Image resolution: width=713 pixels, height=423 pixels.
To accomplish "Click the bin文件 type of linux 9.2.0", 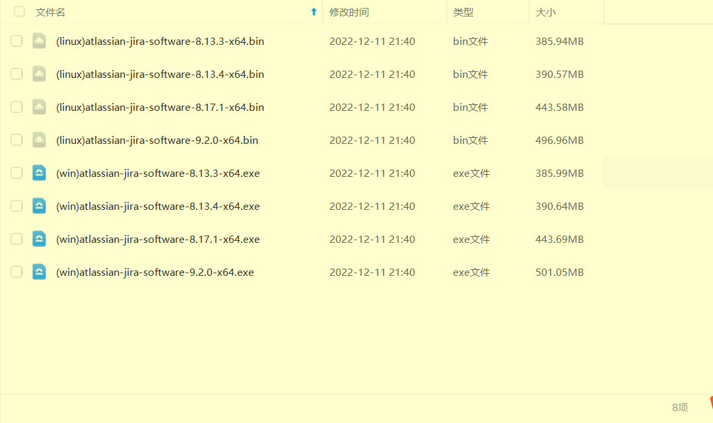I will (x=470, y=141).
